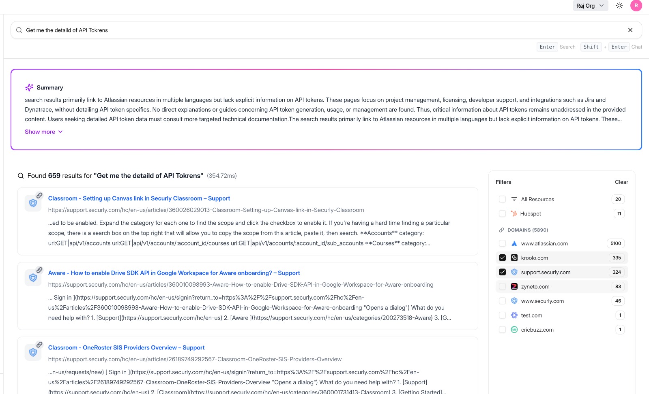Image resolution: width=649 pixels, height=394 pixels.
Task: Click the Hubspot logo icon in filters
Action: [514, 214]
